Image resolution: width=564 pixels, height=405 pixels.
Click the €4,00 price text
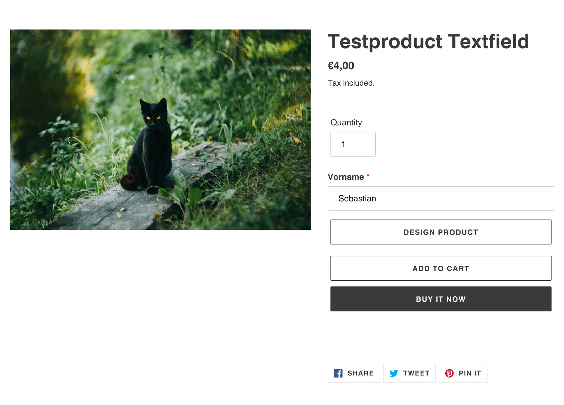tap(341, 66)
